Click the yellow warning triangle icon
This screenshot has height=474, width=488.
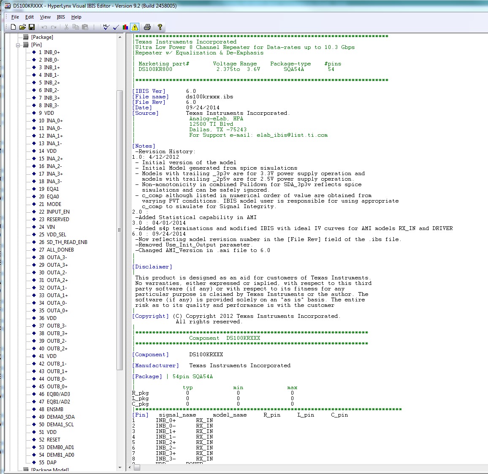(135, 27)
